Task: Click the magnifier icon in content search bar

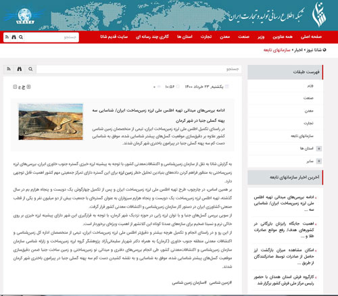Action: point(30,69)
